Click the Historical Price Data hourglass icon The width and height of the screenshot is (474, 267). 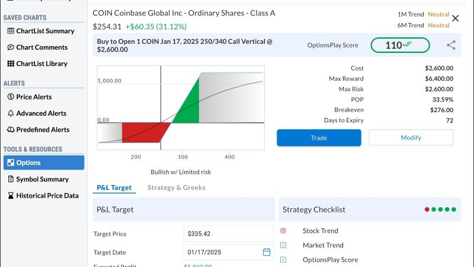coord(11,196)
